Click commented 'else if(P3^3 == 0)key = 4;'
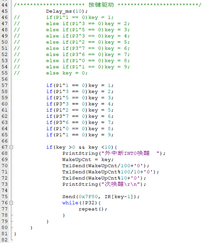 88,36
